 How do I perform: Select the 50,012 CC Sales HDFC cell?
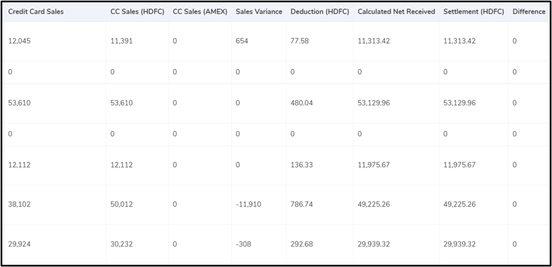(x=122, y=204)
